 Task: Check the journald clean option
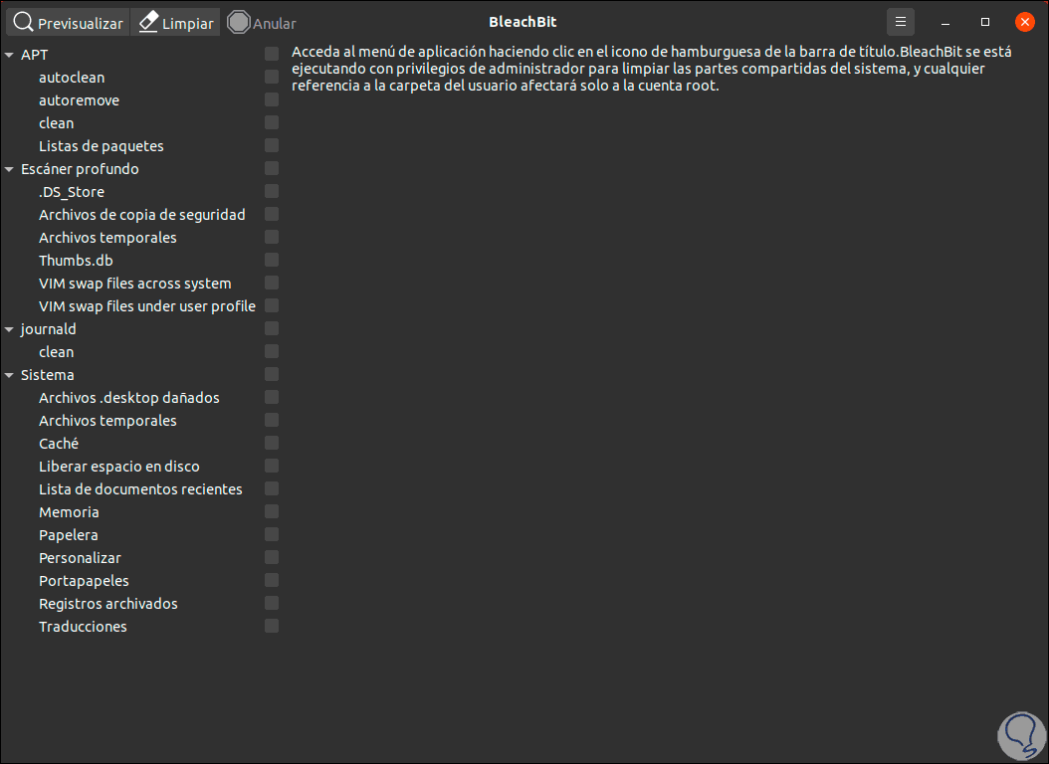click(x=272, y=351)
